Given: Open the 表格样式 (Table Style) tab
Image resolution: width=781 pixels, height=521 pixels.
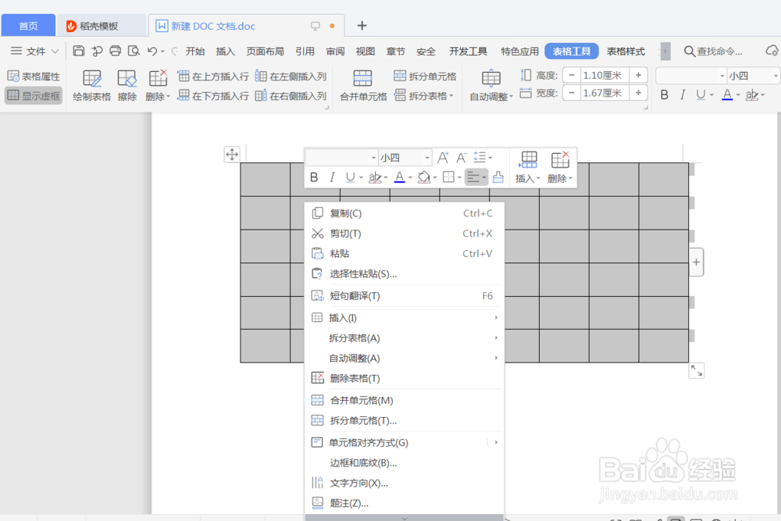Looking at the screenshot, I should [x=626, y=52].
